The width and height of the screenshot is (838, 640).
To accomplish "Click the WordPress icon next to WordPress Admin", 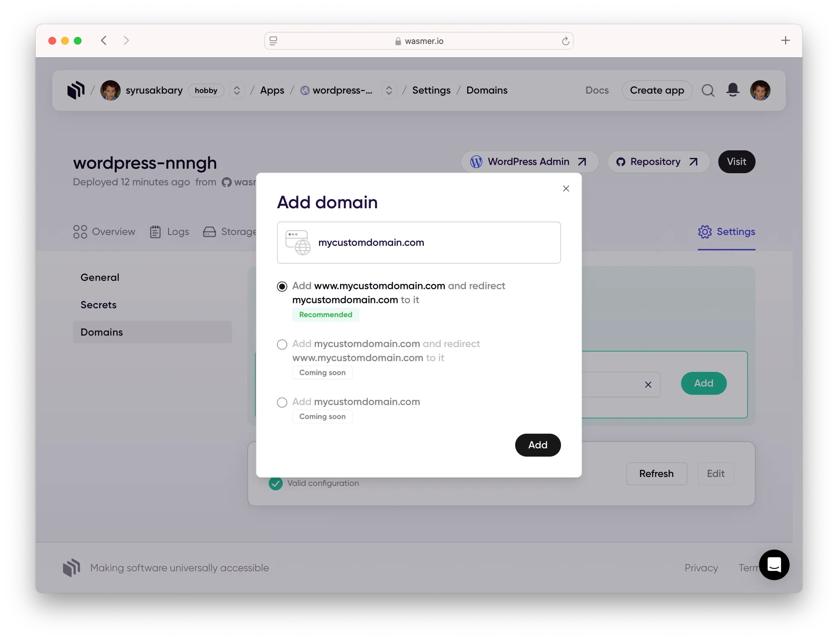I will 476,162.
